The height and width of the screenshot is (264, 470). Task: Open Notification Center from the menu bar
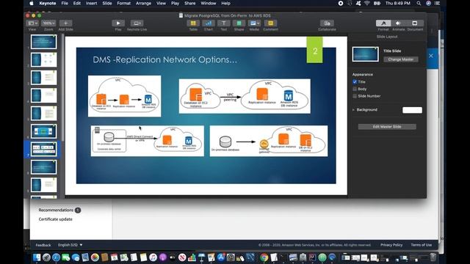click(x=438, y=3)
